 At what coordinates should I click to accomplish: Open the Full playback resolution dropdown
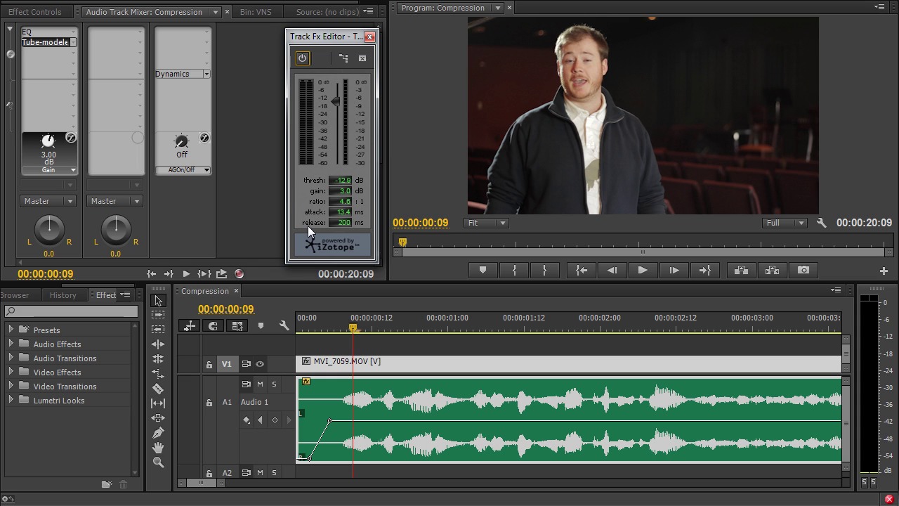[x=785, y=223]
